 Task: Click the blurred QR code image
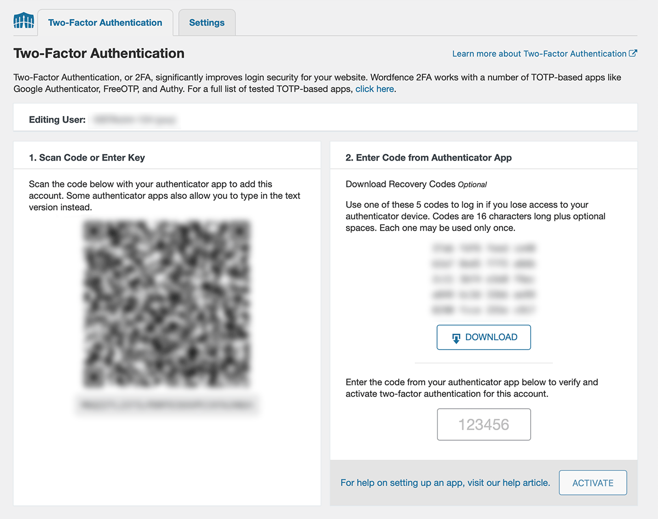(167, 304)
